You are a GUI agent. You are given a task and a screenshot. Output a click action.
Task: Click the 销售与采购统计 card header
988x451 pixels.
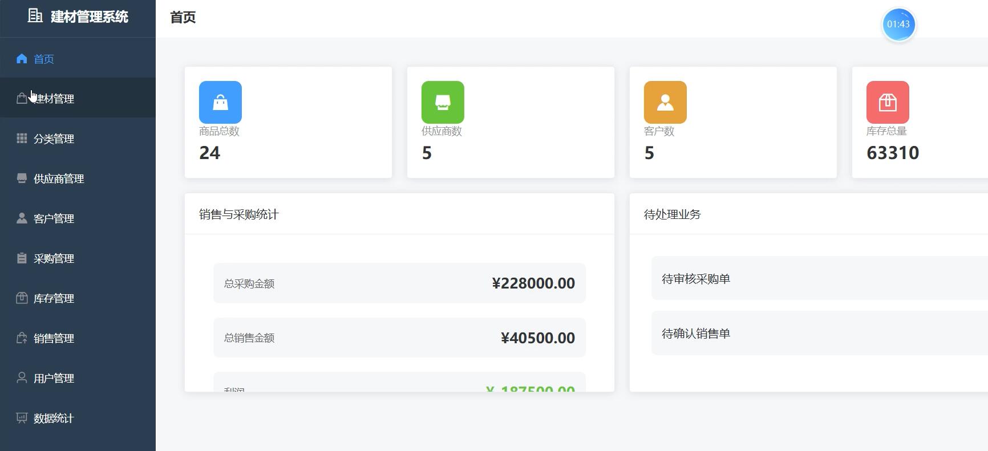tap(399, 214)
